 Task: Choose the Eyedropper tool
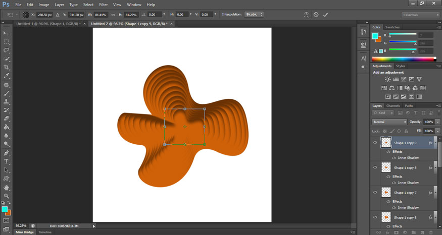pyautogui.click(x=6, y=76)
